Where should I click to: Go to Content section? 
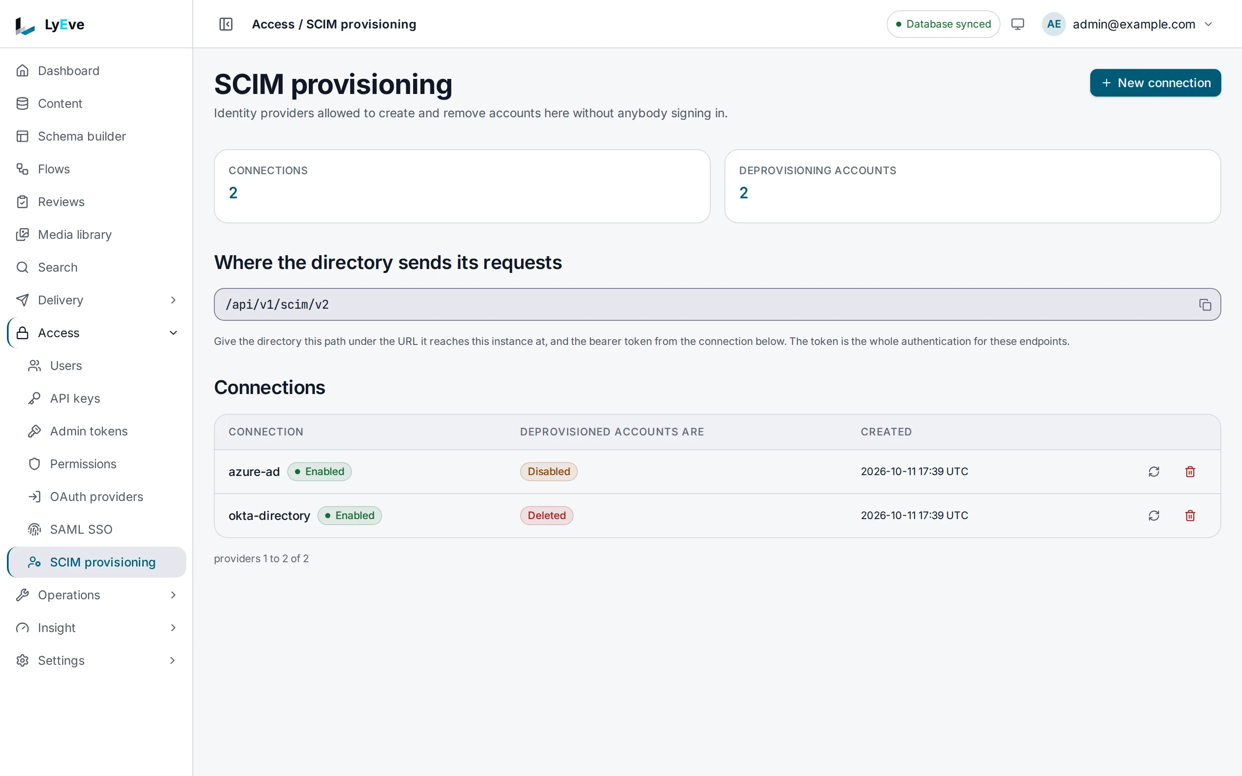coord(97,103)
